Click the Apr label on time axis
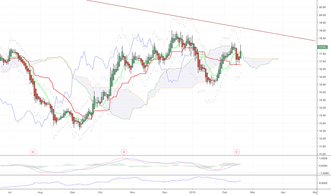 [283, 192]
